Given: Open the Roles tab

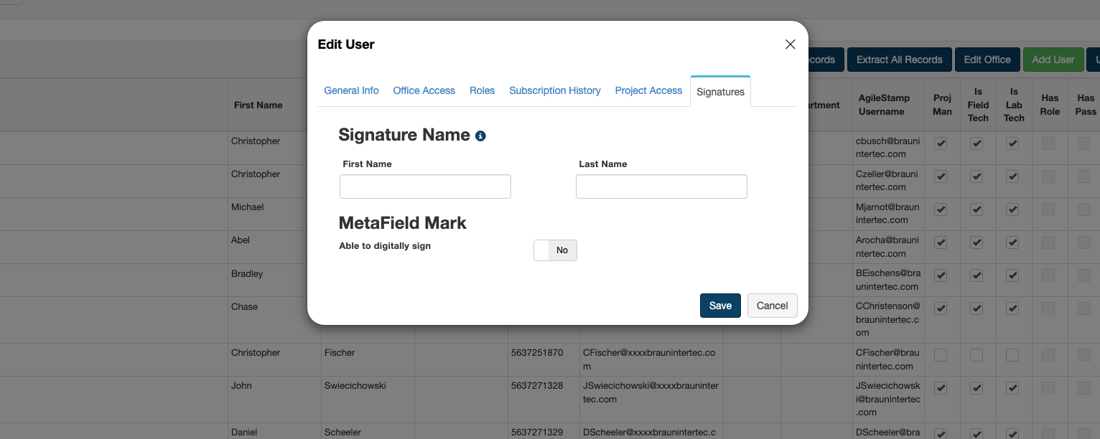Looking at the screenshot, I should click(x=482, y=90).
